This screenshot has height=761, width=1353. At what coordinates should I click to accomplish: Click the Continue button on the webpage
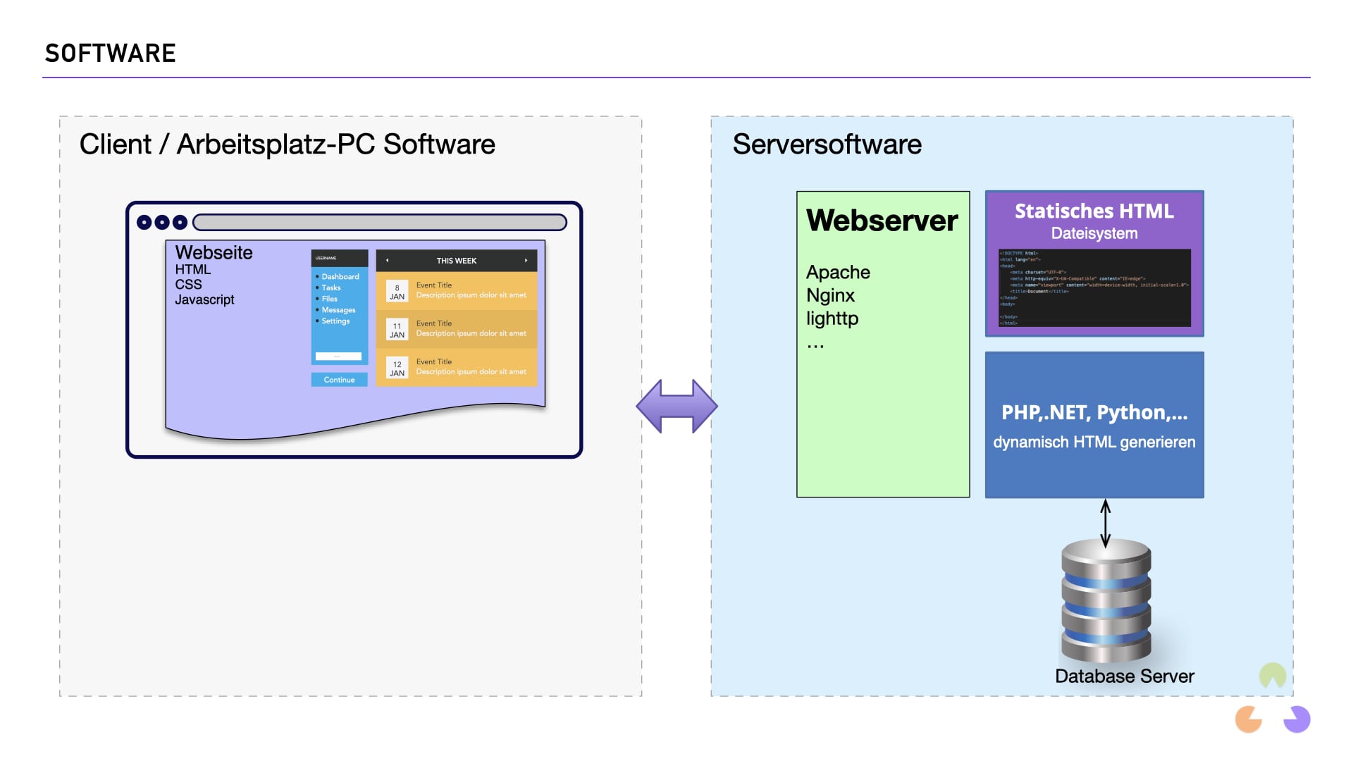pyautogui.click(x=339, y=378)
